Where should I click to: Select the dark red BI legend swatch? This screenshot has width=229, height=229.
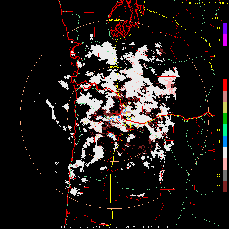click(x=225, y=187)
